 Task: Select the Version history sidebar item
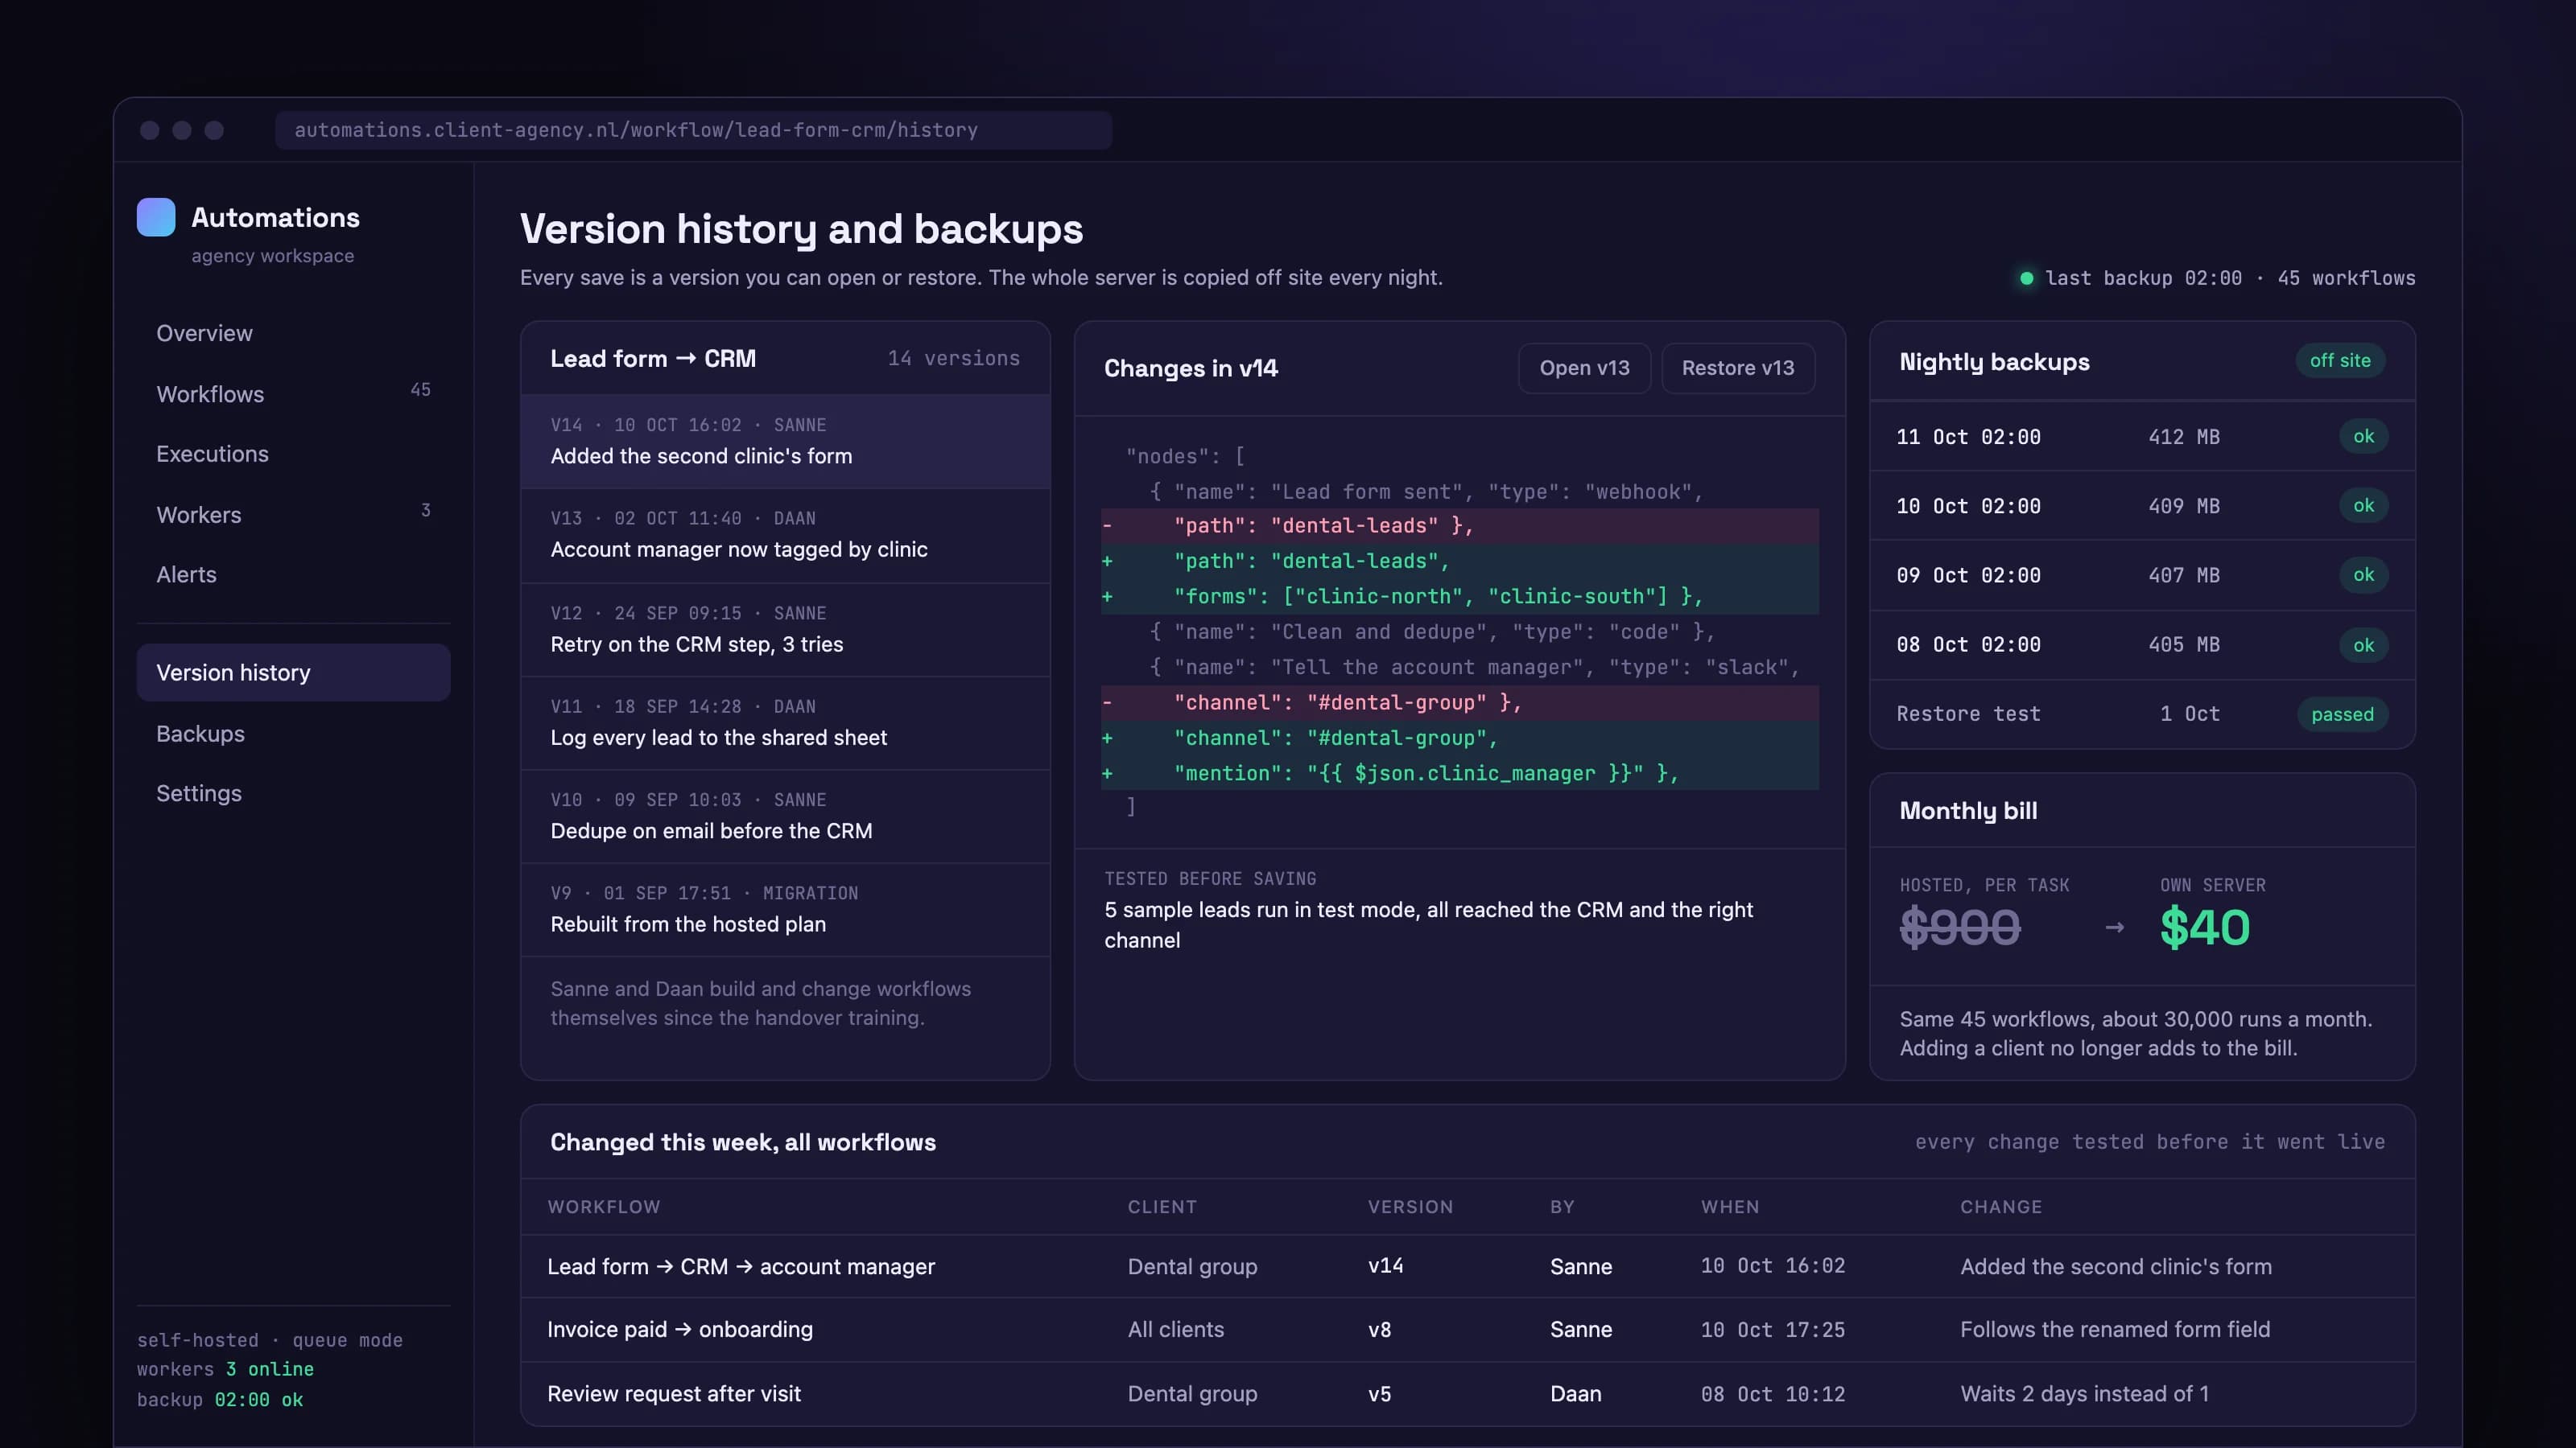[x=293, y=673]
